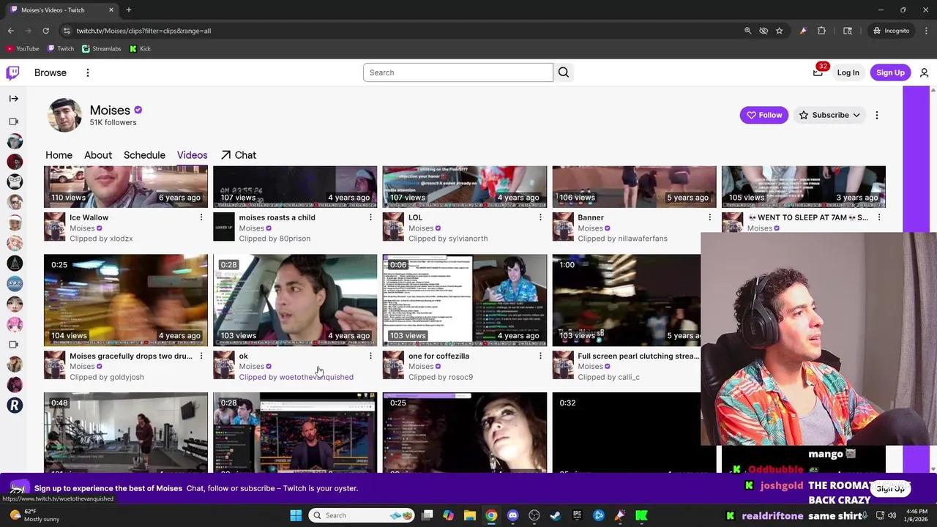The image size is (937, 527).
Task: Open the Streamlabs bookmark
Action: (102, 48)
